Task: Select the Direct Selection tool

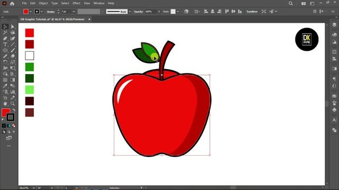Action: click(13, 26)
